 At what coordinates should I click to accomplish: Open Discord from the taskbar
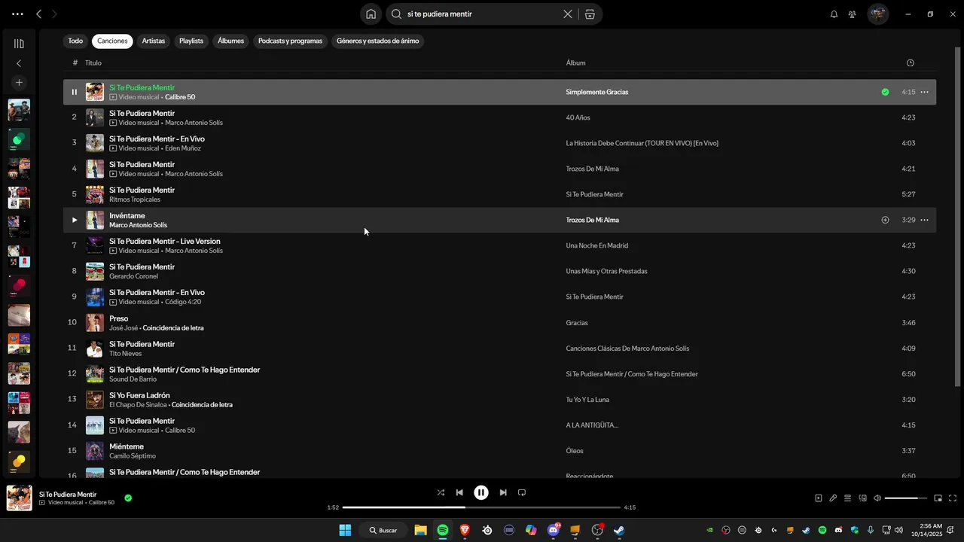(554, 530)
